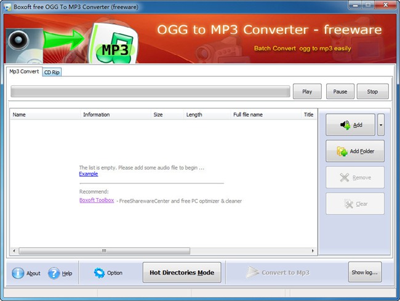Viewport: 400px width, 301px height.
Task: Click the X icon on Remove button
Action: click(x=345, y=177)
